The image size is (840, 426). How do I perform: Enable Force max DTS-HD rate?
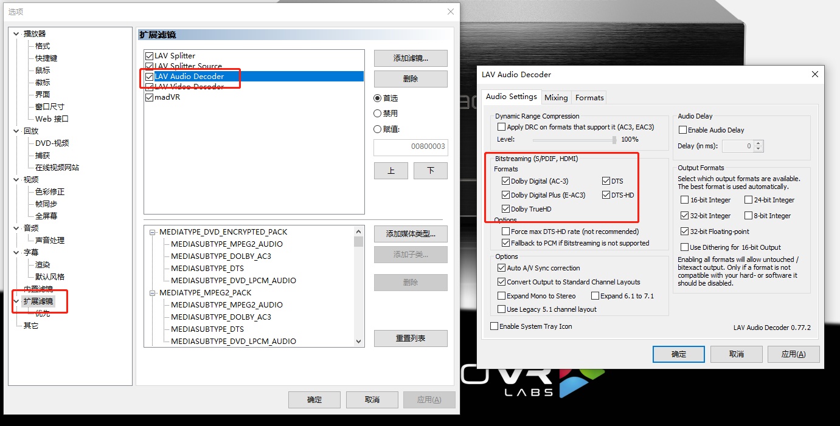505,232
